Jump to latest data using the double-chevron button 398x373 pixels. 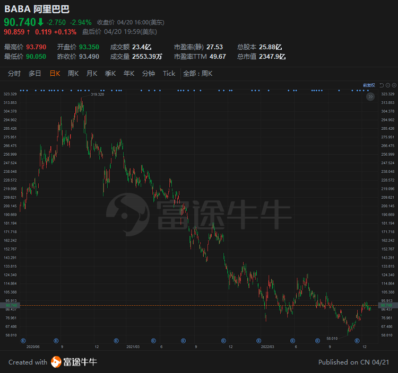(x=370, y=96)
